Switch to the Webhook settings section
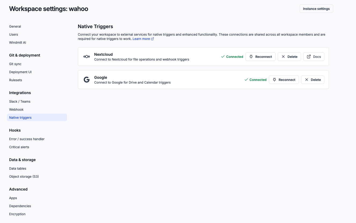 pos(16,109)
